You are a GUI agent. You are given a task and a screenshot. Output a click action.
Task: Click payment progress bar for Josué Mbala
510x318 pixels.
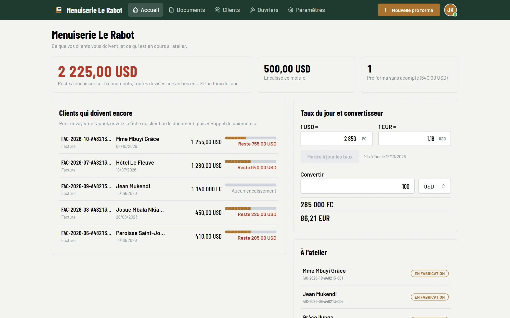coord(251,208)
